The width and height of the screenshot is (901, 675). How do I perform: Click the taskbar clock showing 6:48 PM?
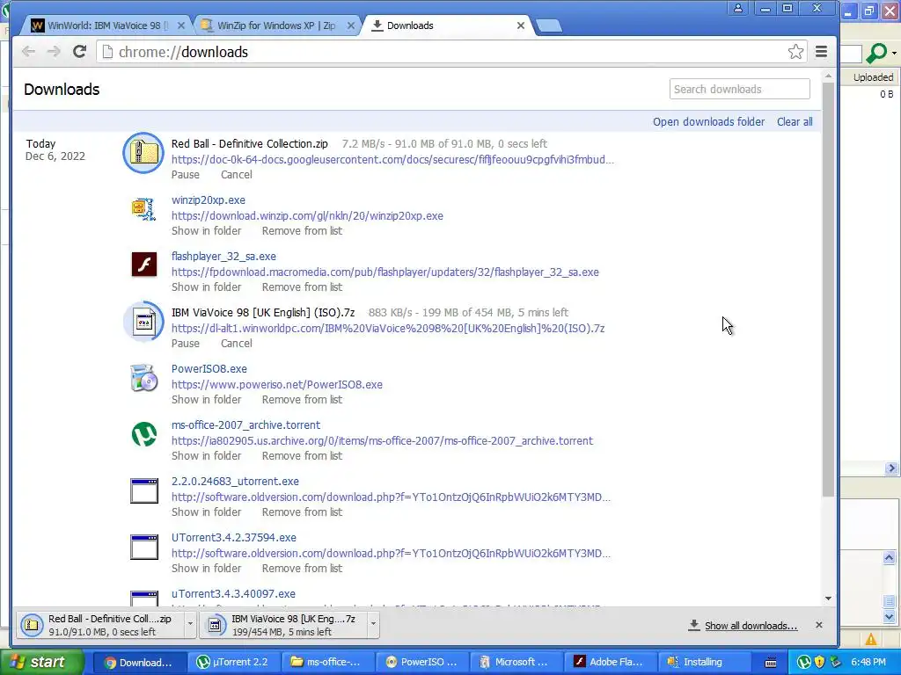868,662
